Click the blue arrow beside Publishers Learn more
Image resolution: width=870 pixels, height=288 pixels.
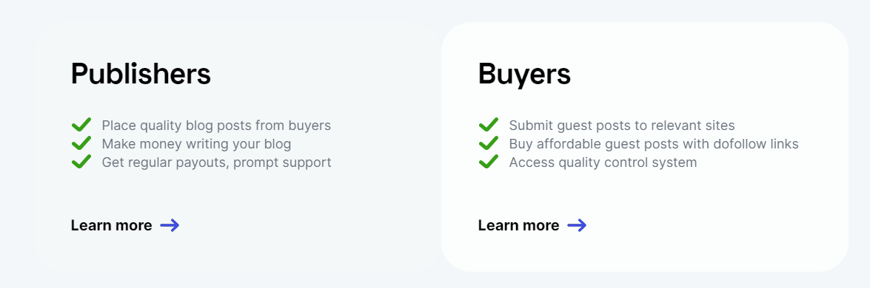click(x=170, y=225)
